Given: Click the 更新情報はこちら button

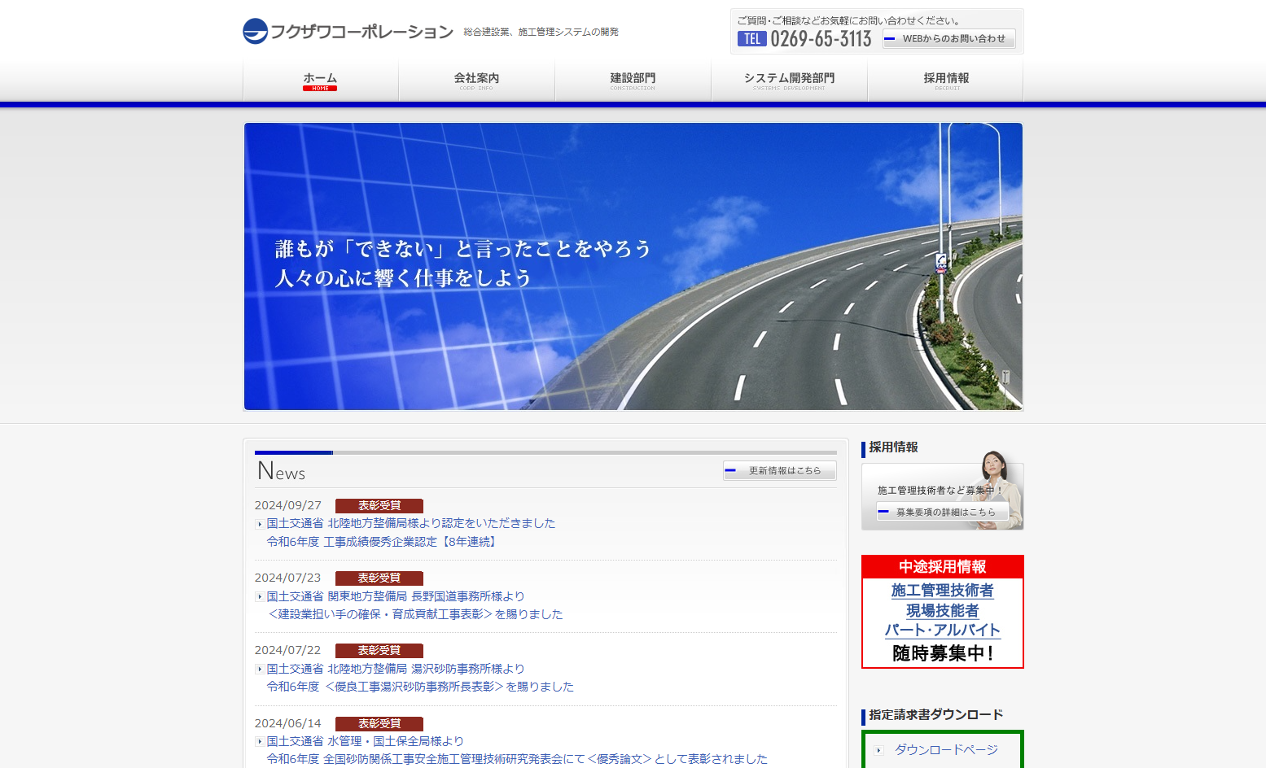Looking at the screenshot, I should (780, 470).
